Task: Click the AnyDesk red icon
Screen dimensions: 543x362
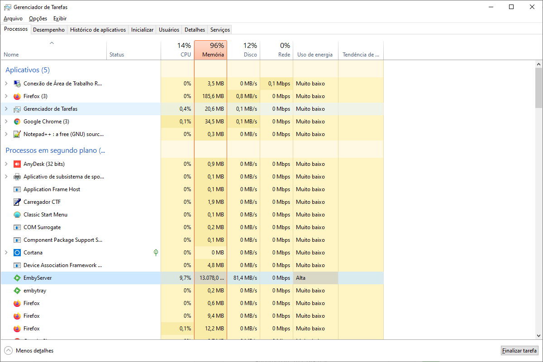Action: 17,164
